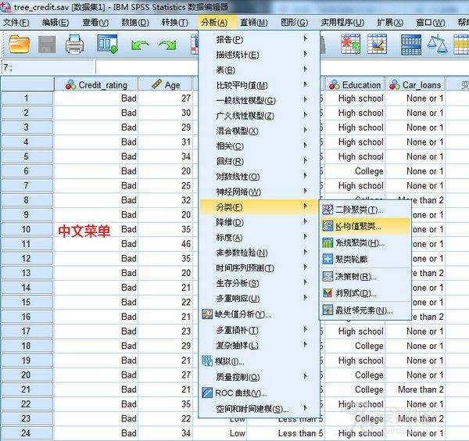Choose 混合模型(X) menu entry
The width and height of the screenshot is (469, 441).
[x=258, y=131]
